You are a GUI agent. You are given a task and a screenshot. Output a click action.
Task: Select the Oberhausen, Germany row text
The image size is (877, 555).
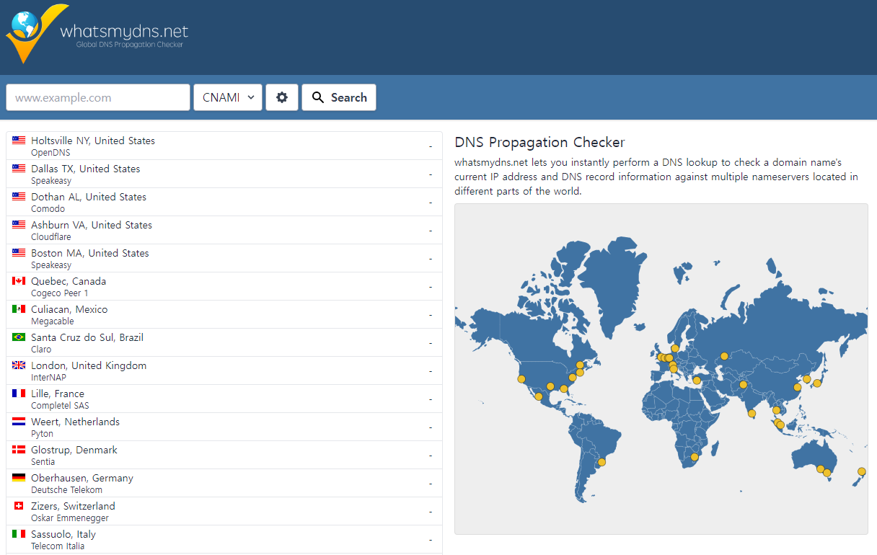click(82, 478)
